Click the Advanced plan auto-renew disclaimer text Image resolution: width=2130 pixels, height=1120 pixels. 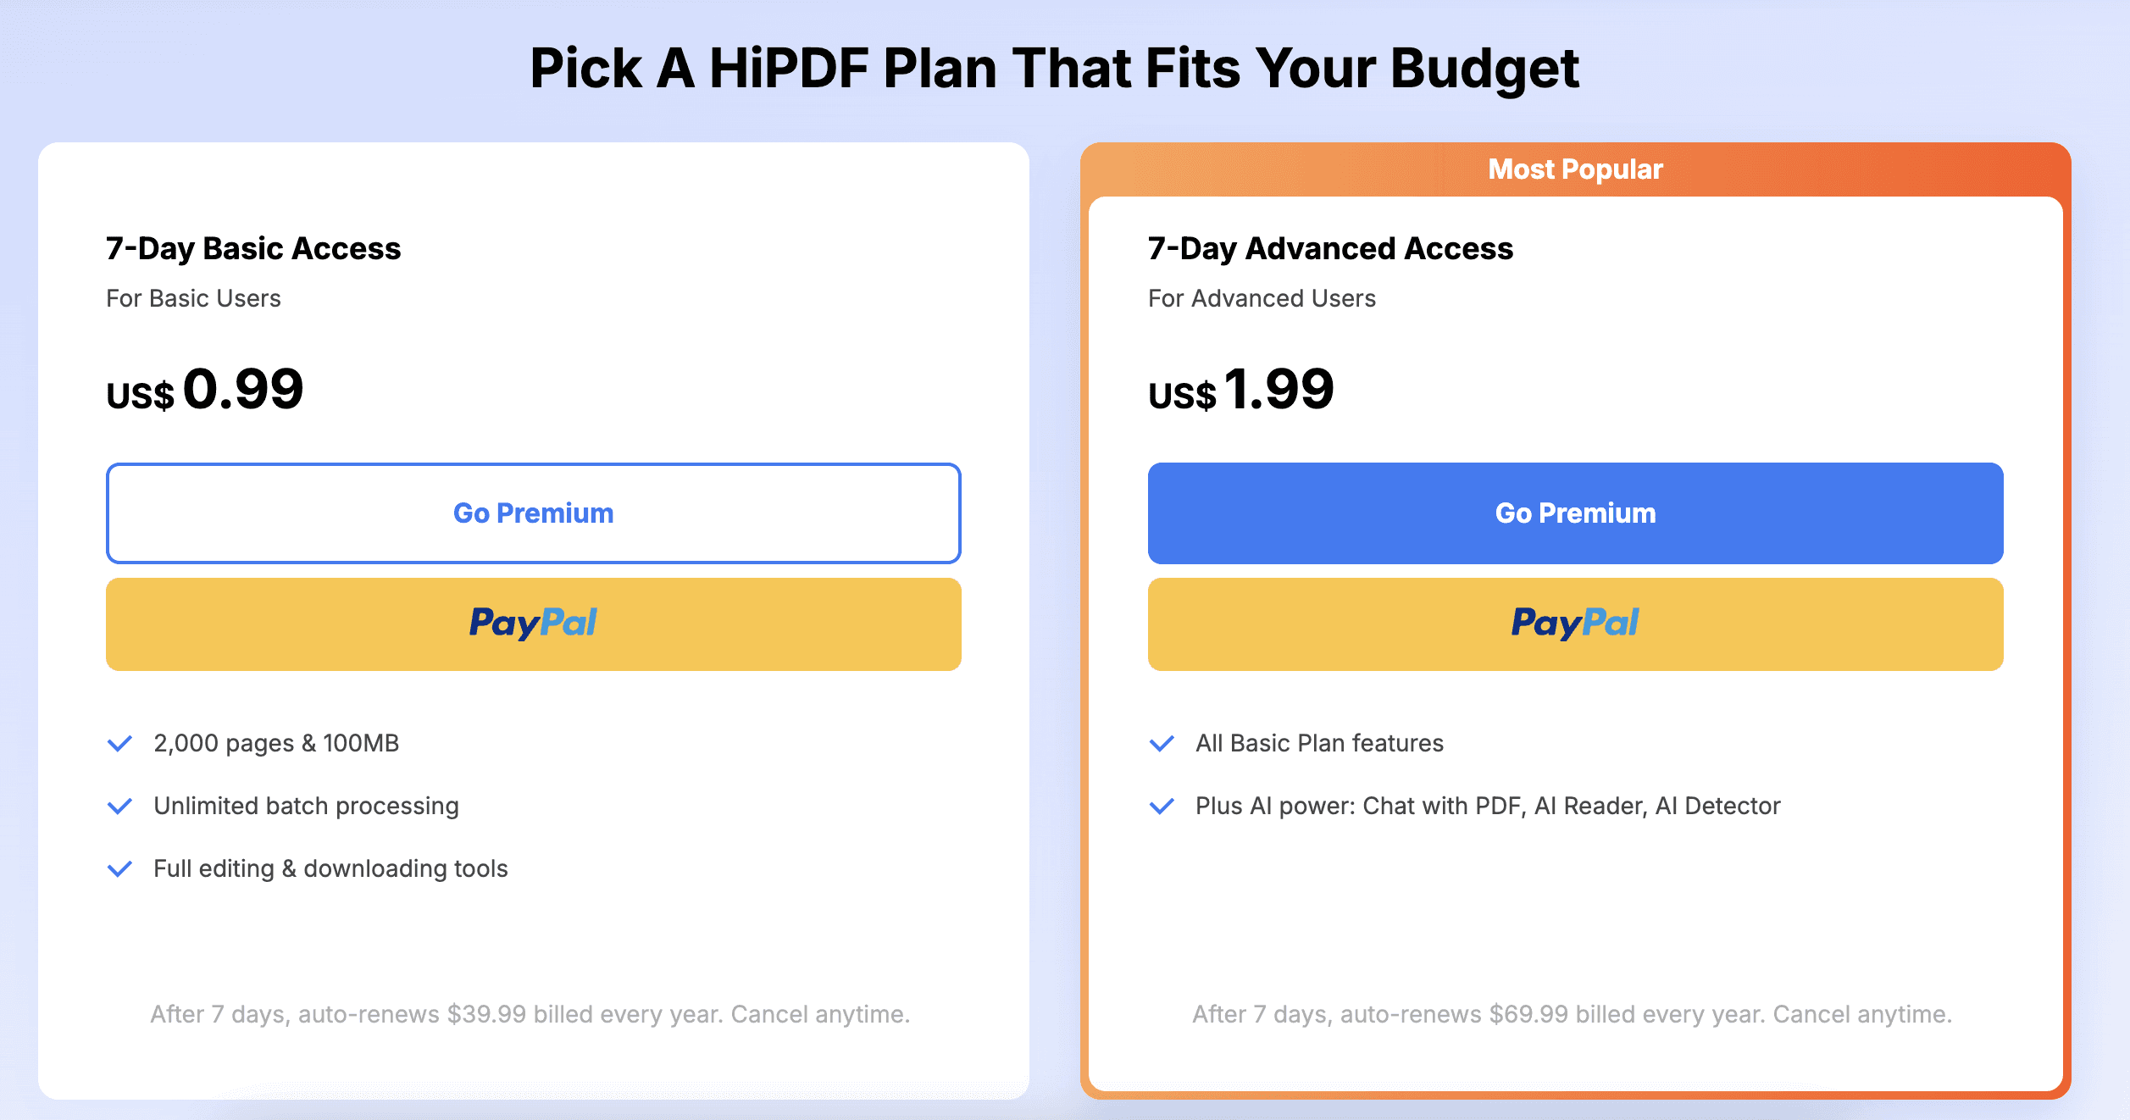tap(1574, 1012)
